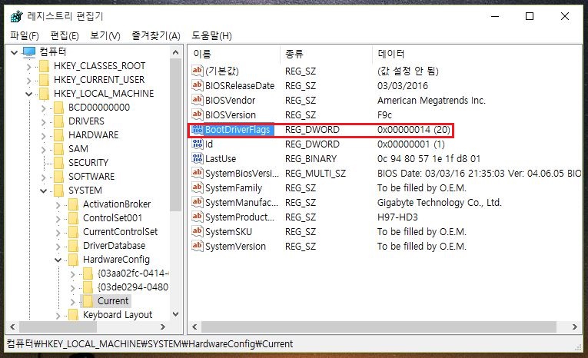The image size is (588, 358).
Task: Click value pane horizontal scroll right arrow
Action: tap(574, 327)
